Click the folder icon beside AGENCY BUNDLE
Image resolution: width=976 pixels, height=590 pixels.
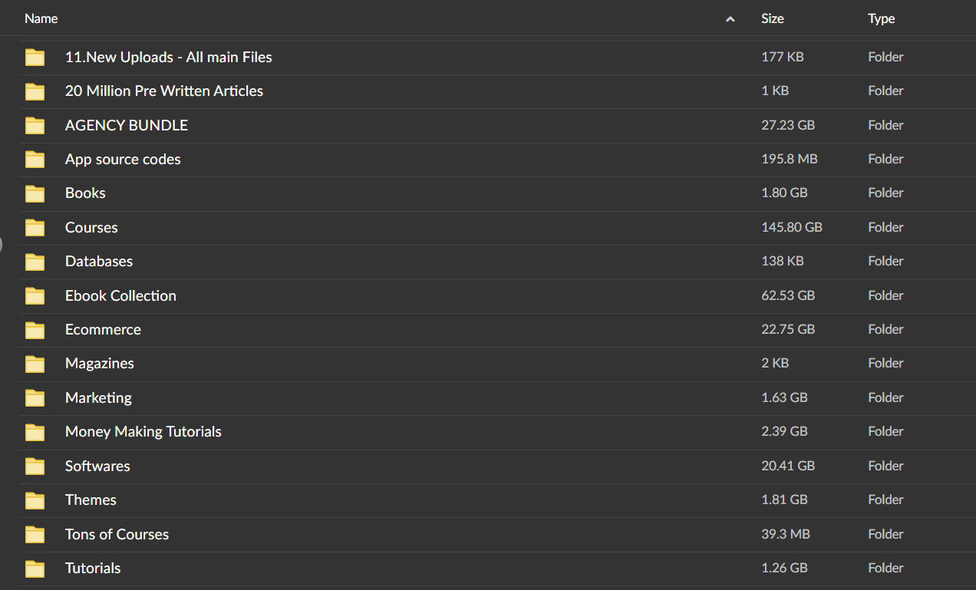35,126
